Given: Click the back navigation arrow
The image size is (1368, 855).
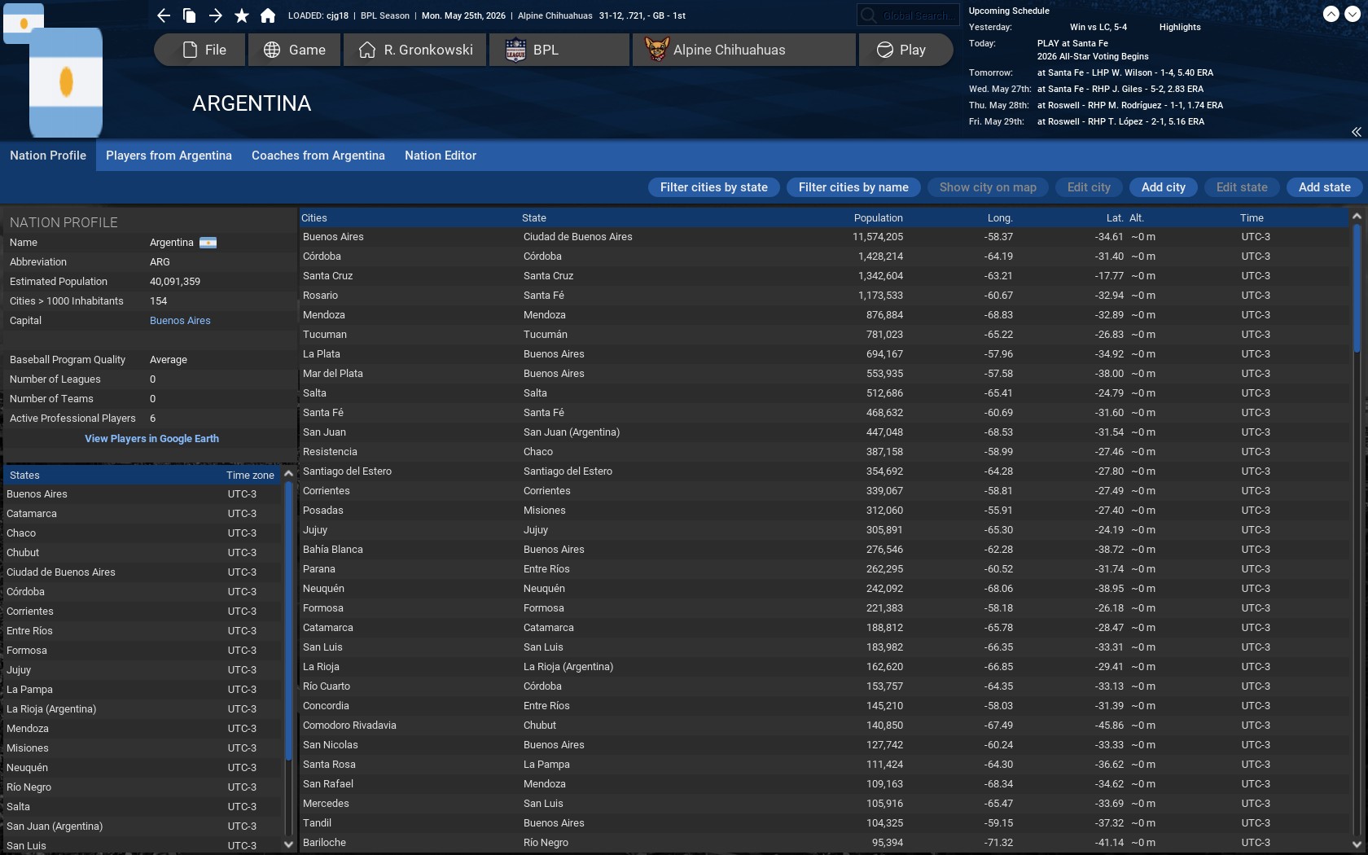Looking at the screenshot, I should coord(164,15).
